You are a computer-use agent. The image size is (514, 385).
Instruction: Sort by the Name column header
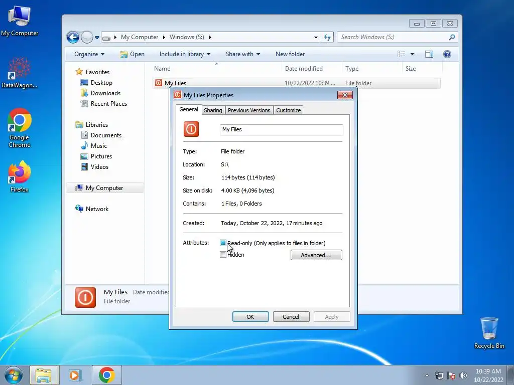(216, 69)
